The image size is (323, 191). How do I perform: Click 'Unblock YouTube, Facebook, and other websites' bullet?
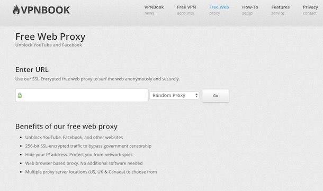pos(74,137)
